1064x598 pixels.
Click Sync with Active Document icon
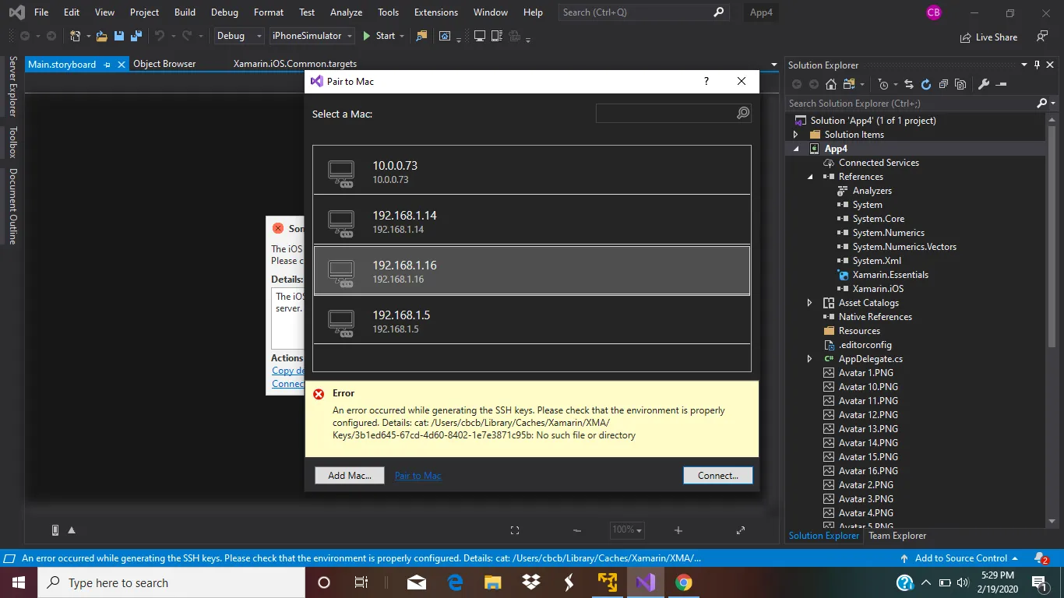[x=908, y=84]
